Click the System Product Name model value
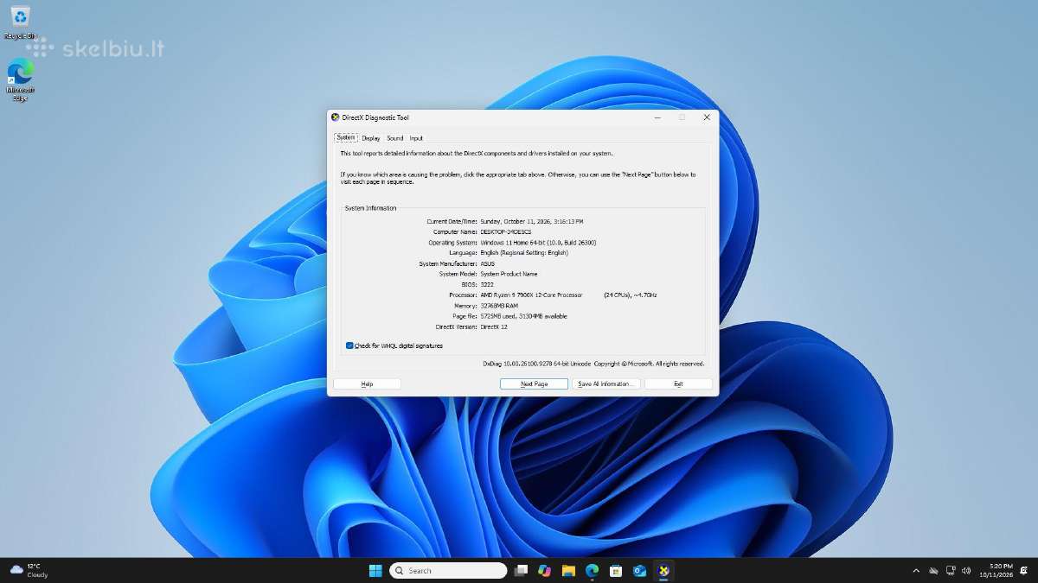 pyautogui.click(x=509, y=274)
